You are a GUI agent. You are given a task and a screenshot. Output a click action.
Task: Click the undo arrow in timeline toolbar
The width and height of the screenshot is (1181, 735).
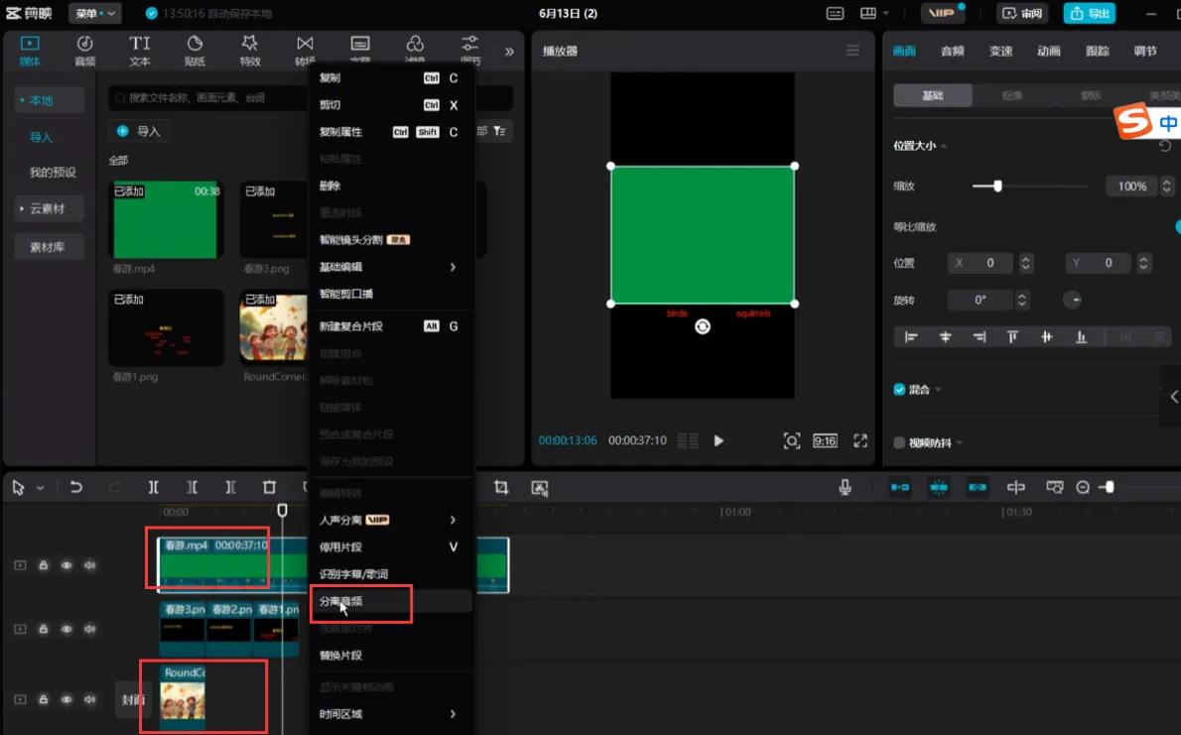click(x=76, y=487)
